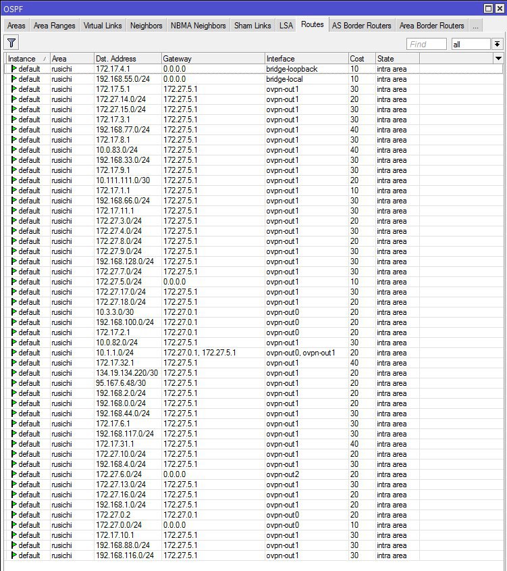Select destination 172.17.3.1
The image size is (507, 571).
coord(113,120)
